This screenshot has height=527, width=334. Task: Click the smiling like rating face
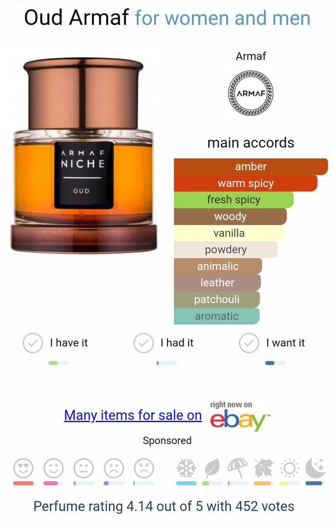tap(53, 468)
